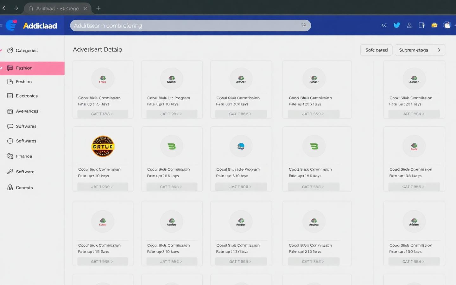Click the Safe pared button
456x285 pixels.
(x=376, y=50)
